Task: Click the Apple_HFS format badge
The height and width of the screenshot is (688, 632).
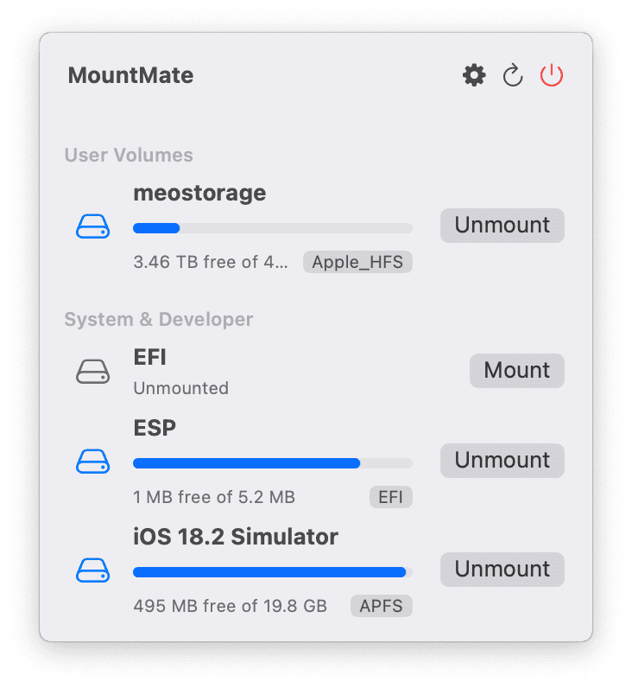Action: [x=357, y=262]
